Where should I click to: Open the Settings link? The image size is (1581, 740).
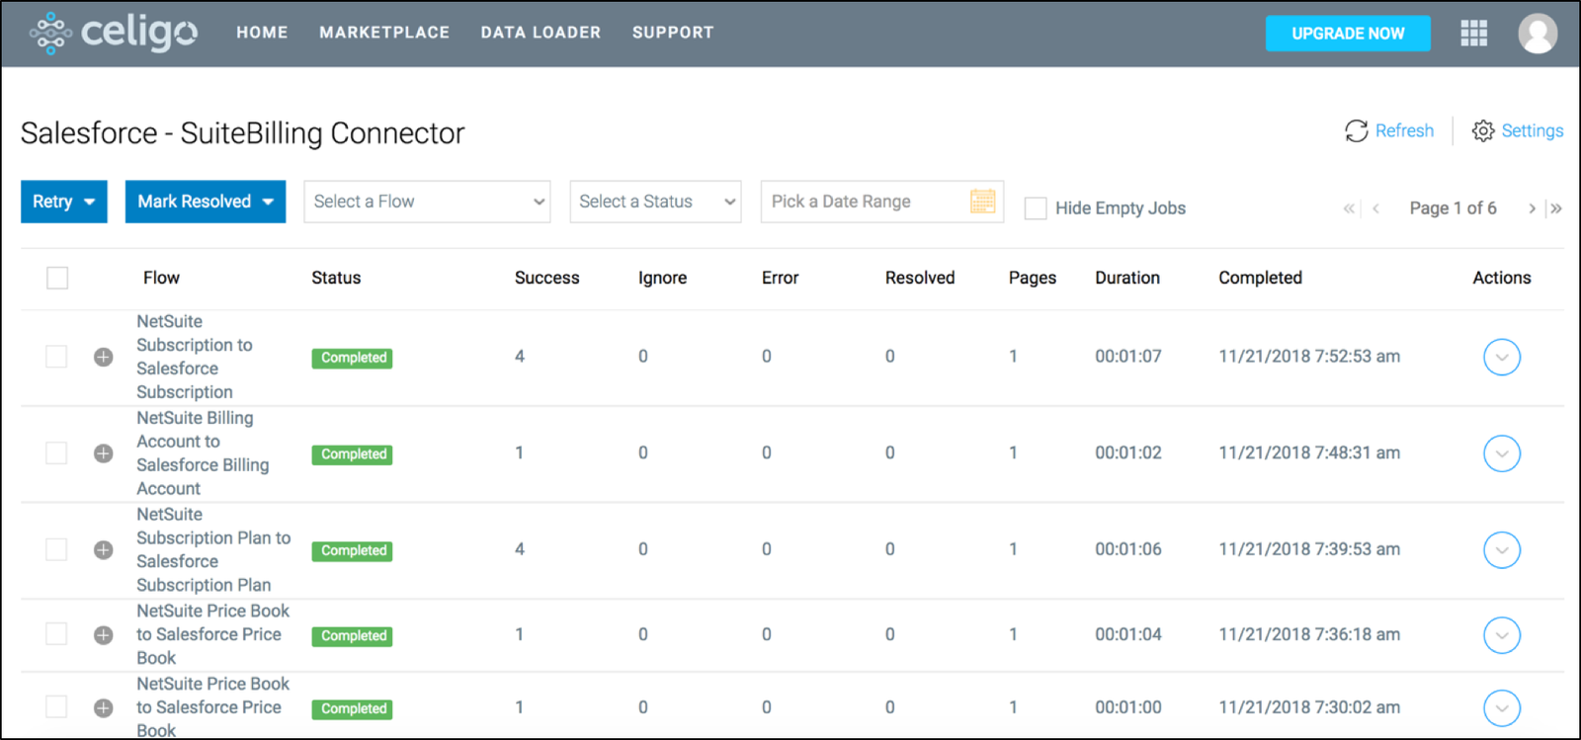tap(1533, 130)
